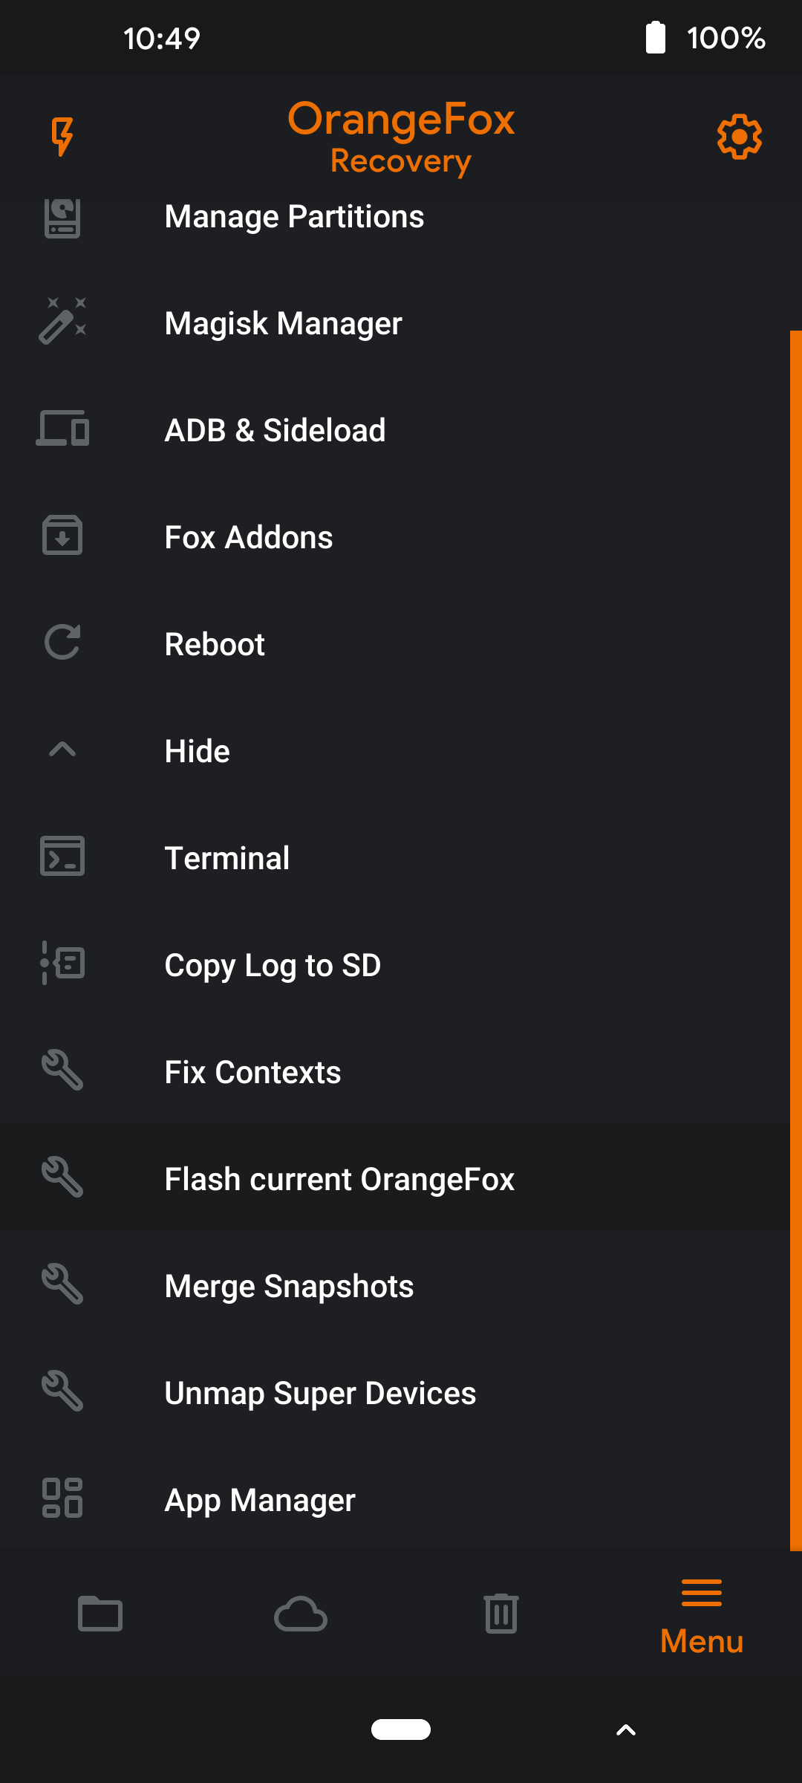
Task: Expand the navigation bar up arrow
Action: [626, 1730]
